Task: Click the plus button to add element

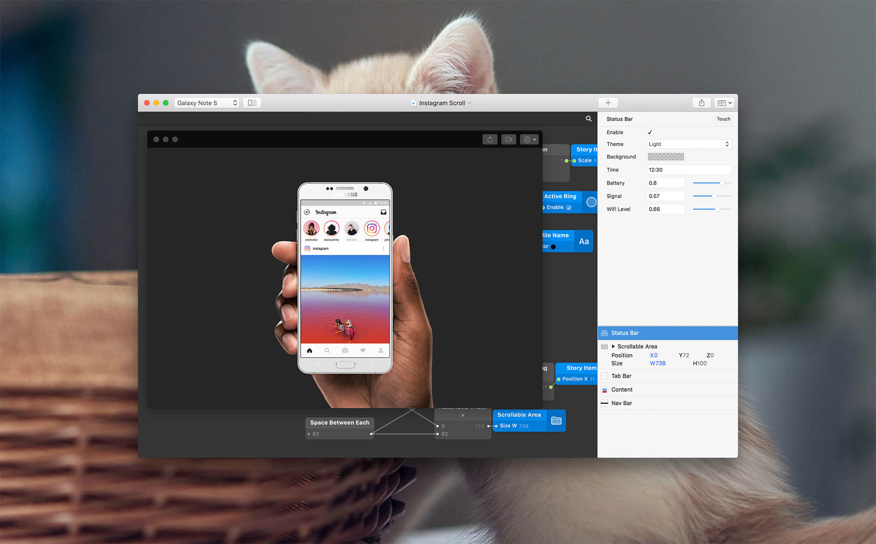Action: point(608,102)
